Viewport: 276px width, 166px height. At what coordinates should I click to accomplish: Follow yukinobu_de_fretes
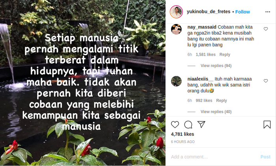[x=242, y=12]
